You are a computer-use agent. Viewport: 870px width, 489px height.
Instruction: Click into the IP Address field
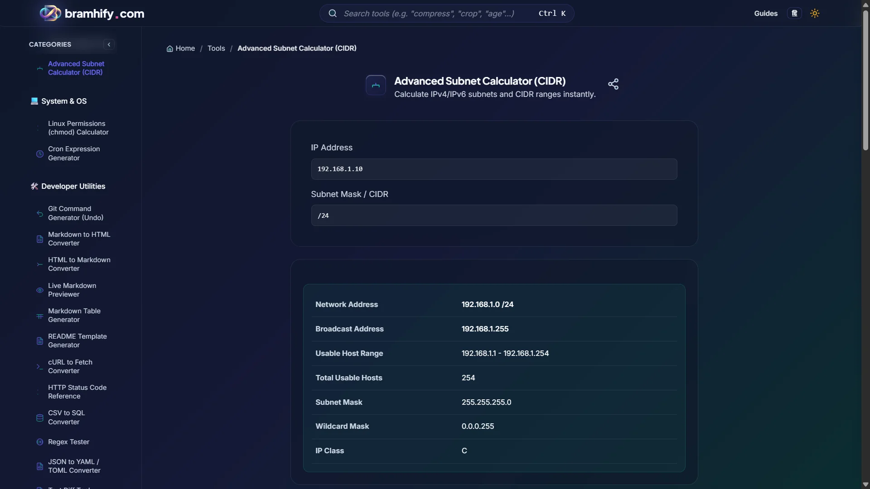(x=494, y=169)
